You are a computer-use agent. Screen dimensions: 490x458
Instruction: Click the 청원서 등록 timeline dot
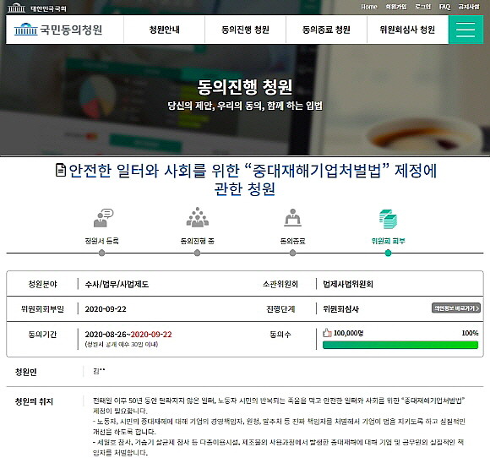[x=101, y=253]
